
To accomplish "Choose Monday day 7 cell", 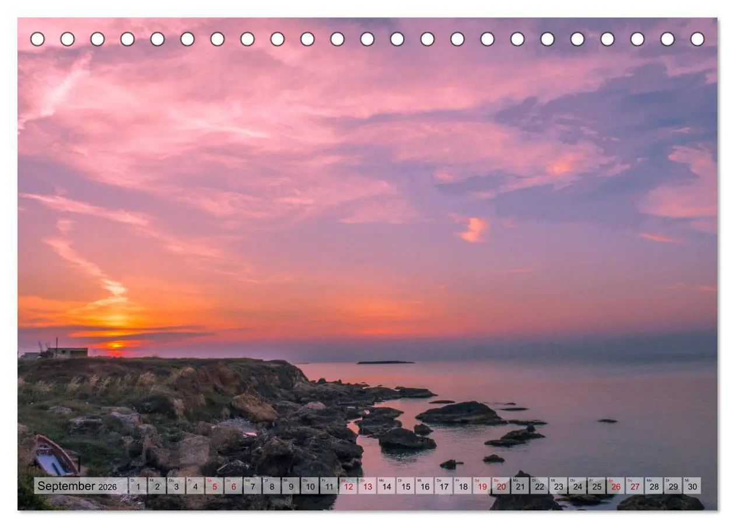I will pyautogui.click(x=253, y=486).
